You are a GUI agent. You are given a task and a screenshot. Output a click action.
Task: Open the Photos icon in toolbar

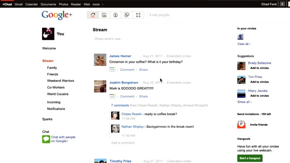point(104,15)
